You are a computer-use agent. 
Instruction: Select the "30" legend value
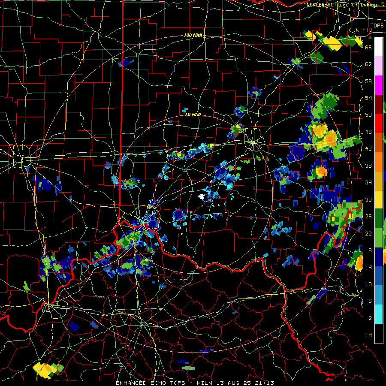(x=368, y=199)
